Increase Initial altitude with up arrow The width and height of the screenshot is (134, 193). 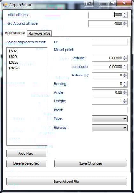pyautogui.click(x=125, y=14)
